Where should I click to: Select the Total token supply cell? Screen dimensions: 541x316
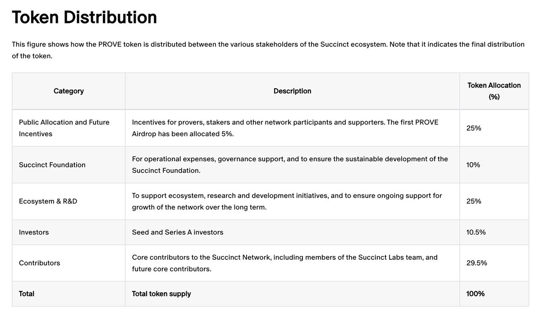pos(292,293)
